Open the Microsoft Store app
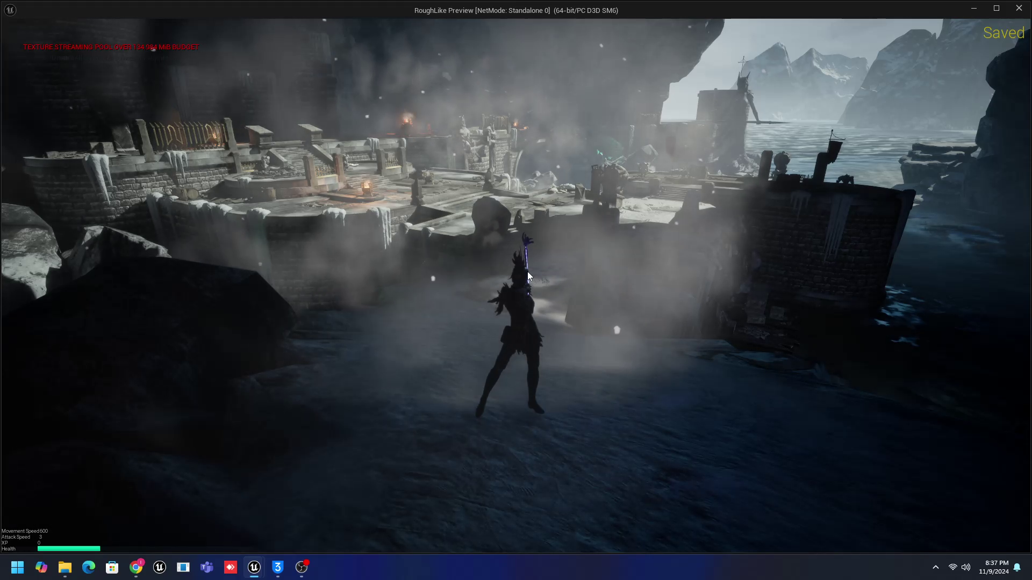 pos(112,568)
